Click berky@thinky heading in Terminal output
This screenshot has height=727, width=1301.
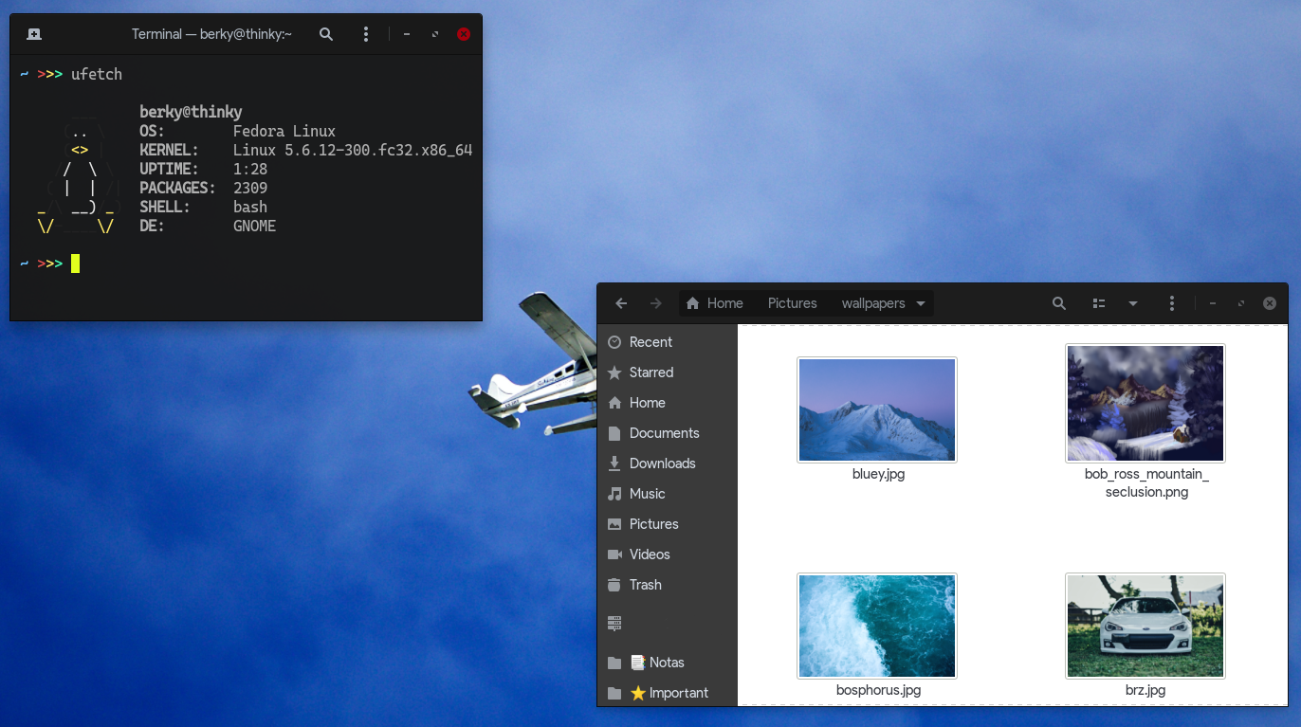(191, 112)
